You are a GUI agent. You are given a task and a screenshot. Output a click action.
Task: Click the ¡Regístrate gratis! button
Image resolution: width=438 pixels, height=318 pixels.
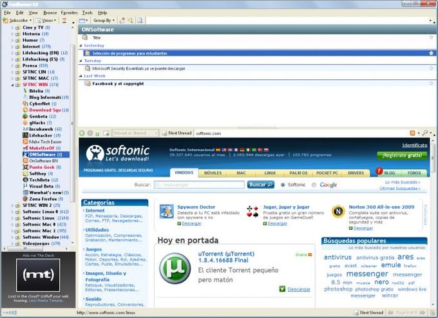(402, 156)
